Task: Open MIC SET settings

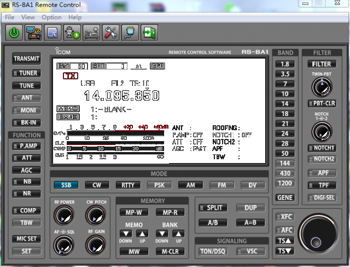Action: (27, 239)
